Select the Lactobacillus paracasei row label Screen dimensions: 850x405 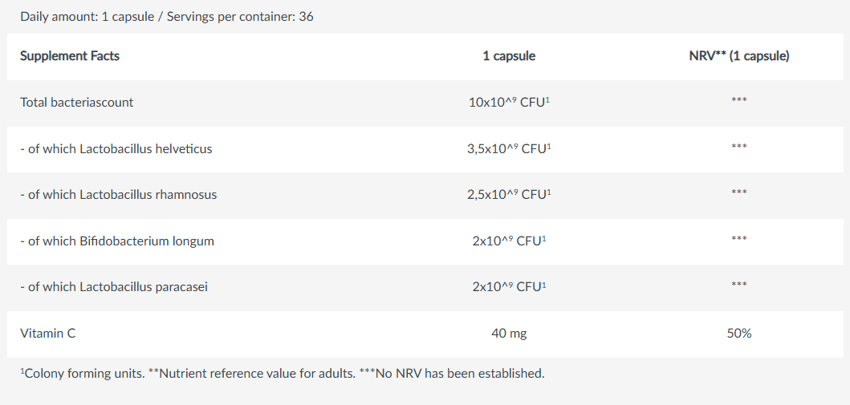click(114, 286)
